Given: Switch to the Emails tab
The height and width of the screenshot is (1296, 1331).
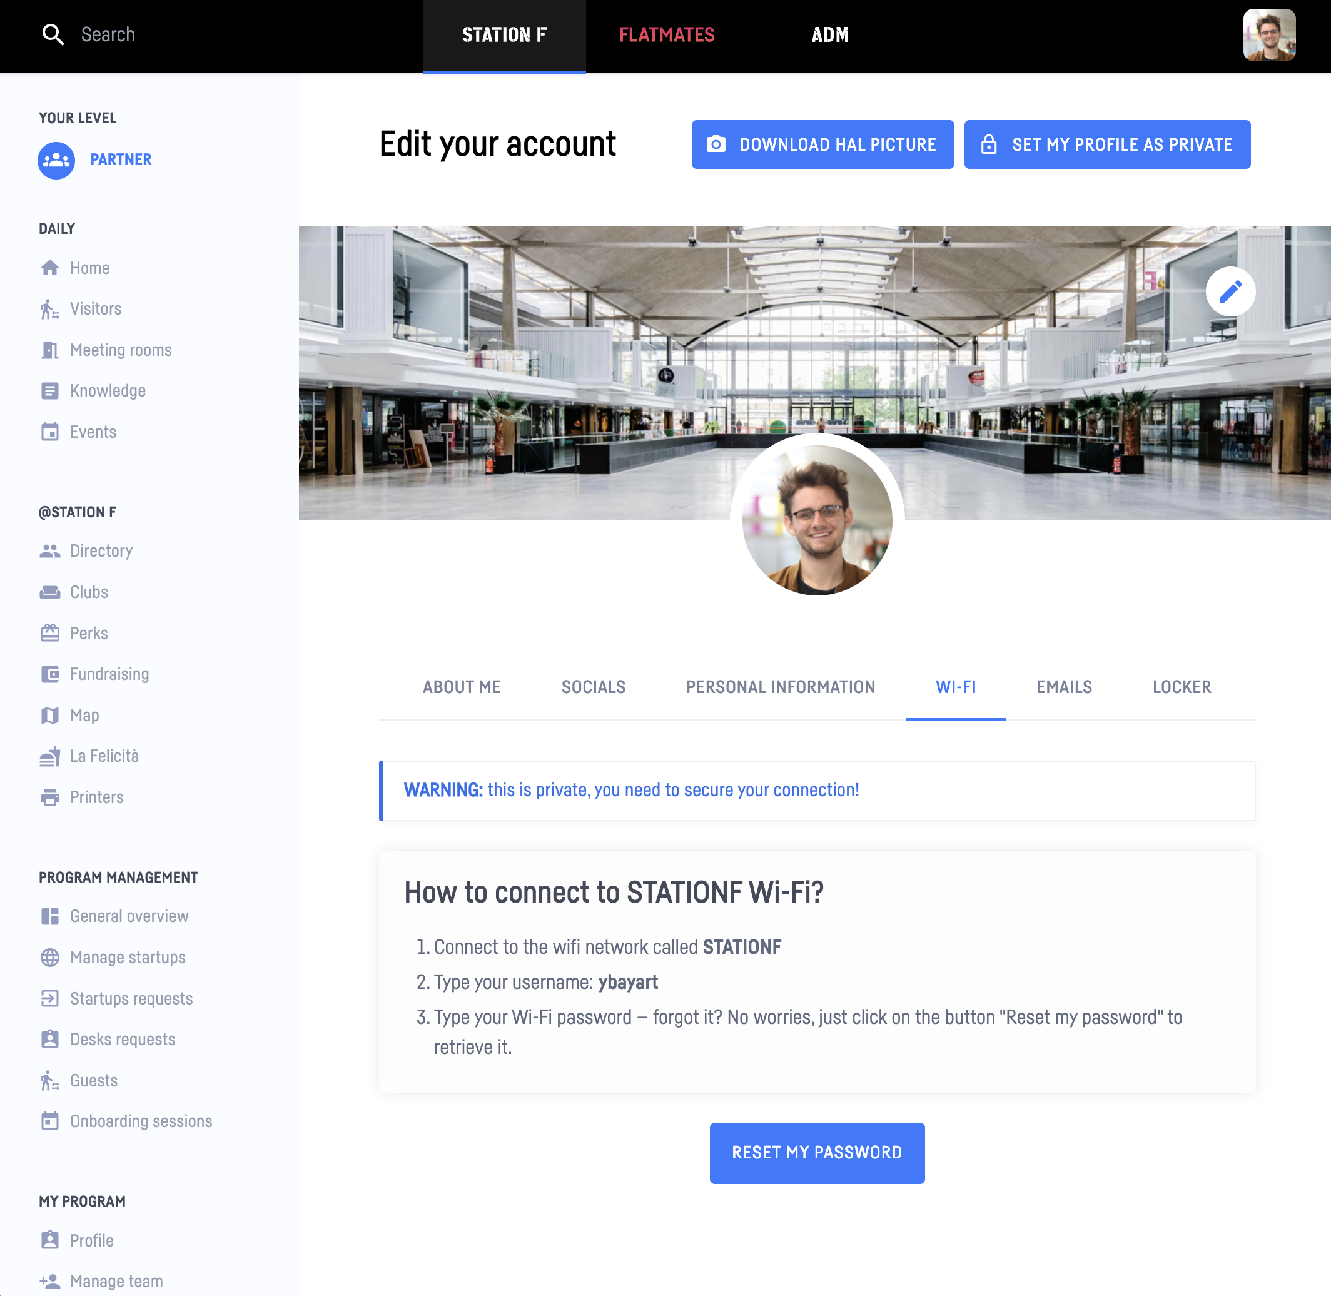Looking at the screenshot, I should (x=1064, y=687).
